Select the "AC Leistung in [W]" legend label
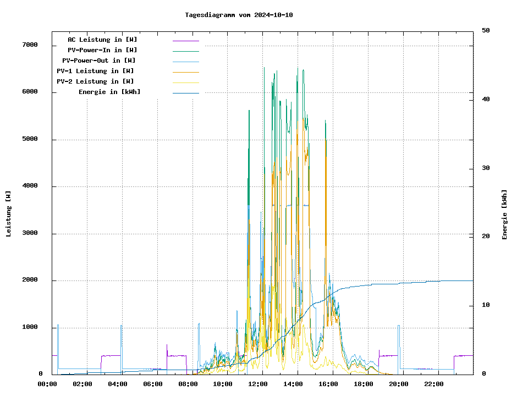Viewport: 528px width, 396px height. (x=102, y=40)
